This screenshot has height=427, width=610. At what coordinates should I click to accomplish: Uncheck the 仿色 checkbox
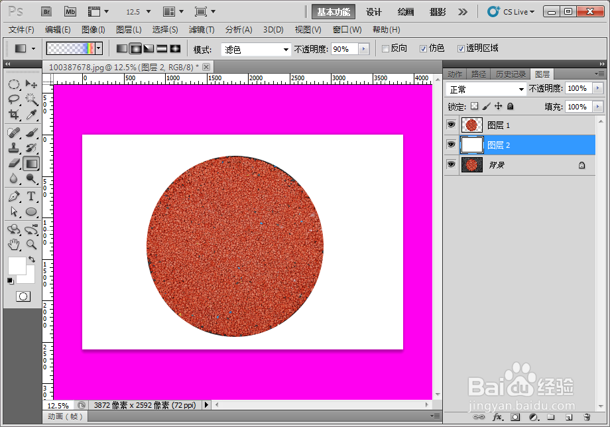point(422,48)
